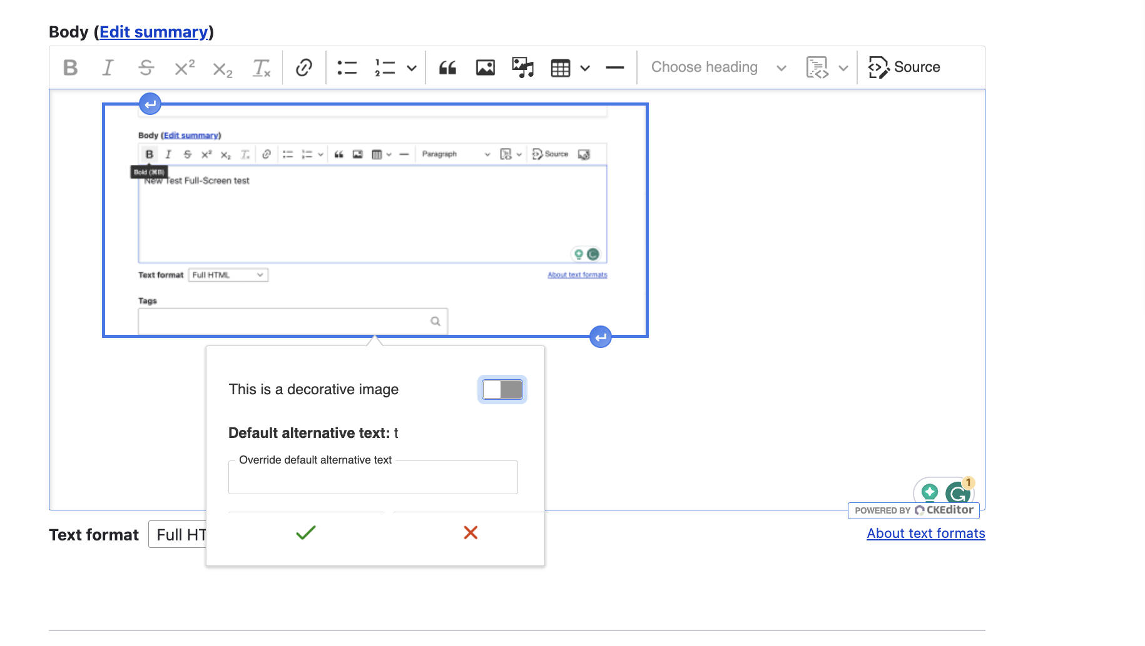Insert a bulleted list

tap(347, 67)
